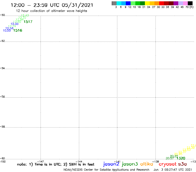Click the green wave height 12.43
Screen dimensions: 196x172
pyautogui.click(x=25, y=15)
